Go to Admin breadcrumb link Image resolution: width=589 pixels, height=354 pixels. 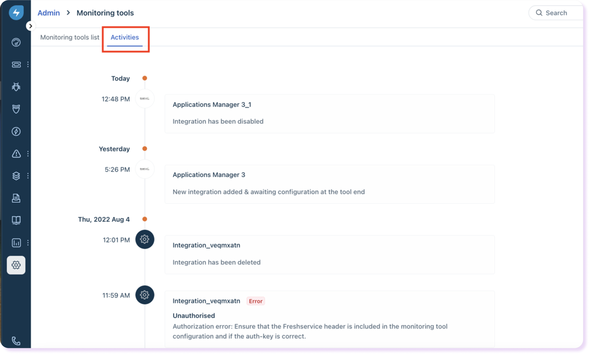coord(49,13)
